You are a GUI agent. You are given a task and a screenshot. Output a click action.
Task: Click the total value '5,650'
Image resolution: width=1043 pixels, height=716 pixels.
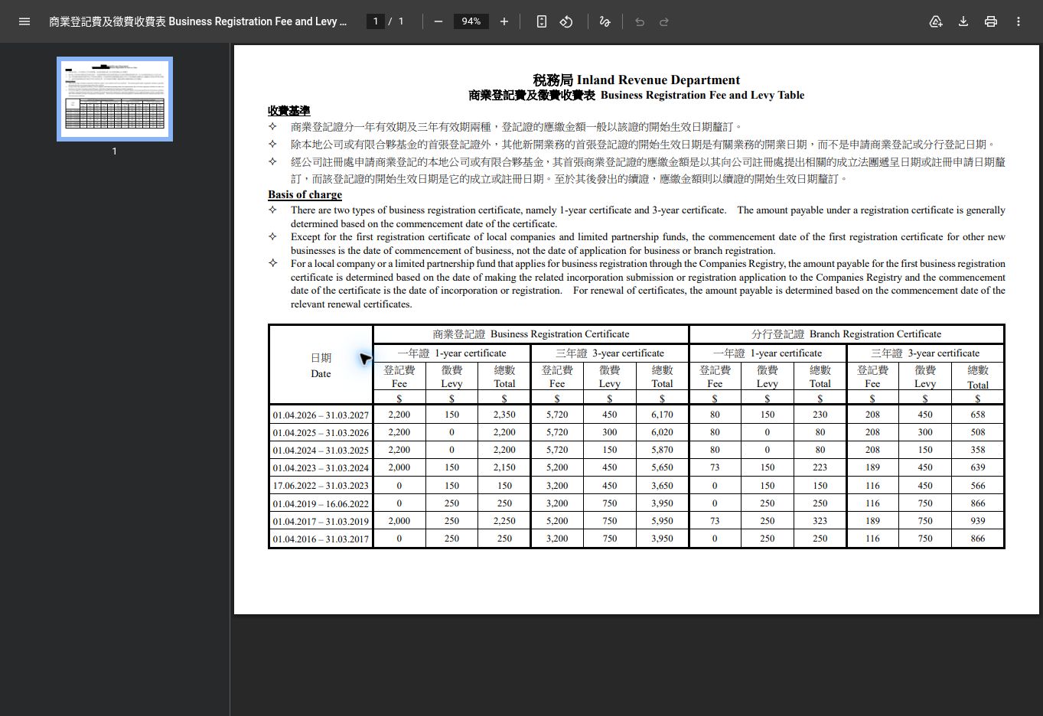pyautogui.click(x=662, y=467)
